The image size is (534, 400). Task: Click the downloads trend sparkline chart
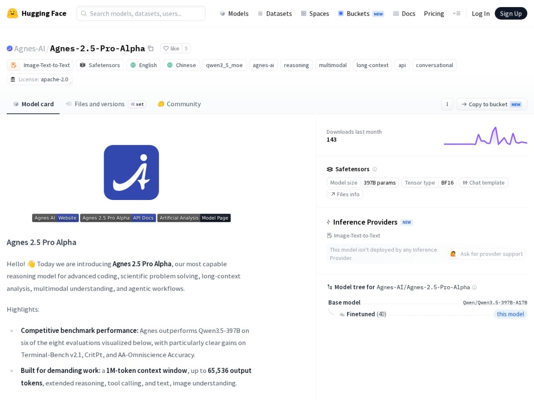tap(485, 136)
